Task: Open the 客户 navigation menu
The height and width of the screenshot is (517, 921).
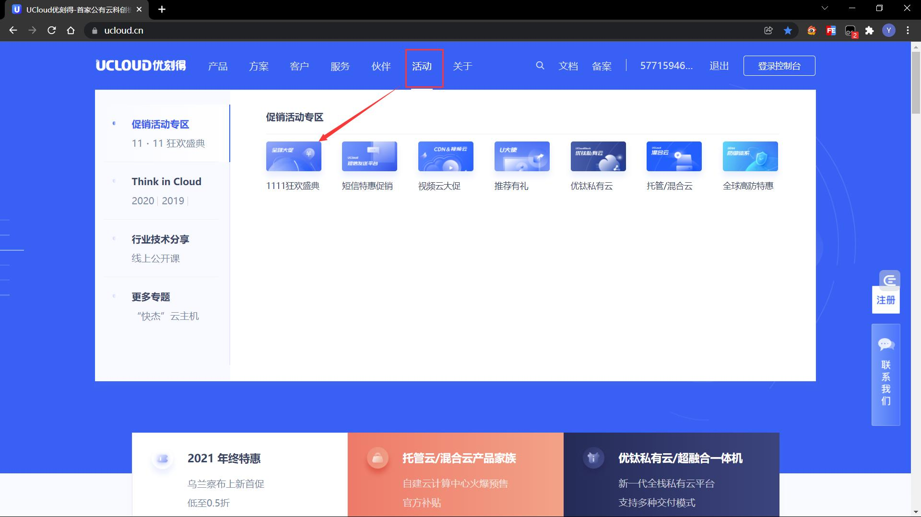Action: coord(299,66)
